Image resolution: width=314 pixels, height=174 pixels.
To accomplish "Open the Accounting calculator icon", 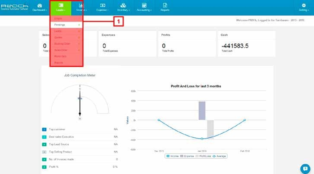I will click(x=144, y=5).
